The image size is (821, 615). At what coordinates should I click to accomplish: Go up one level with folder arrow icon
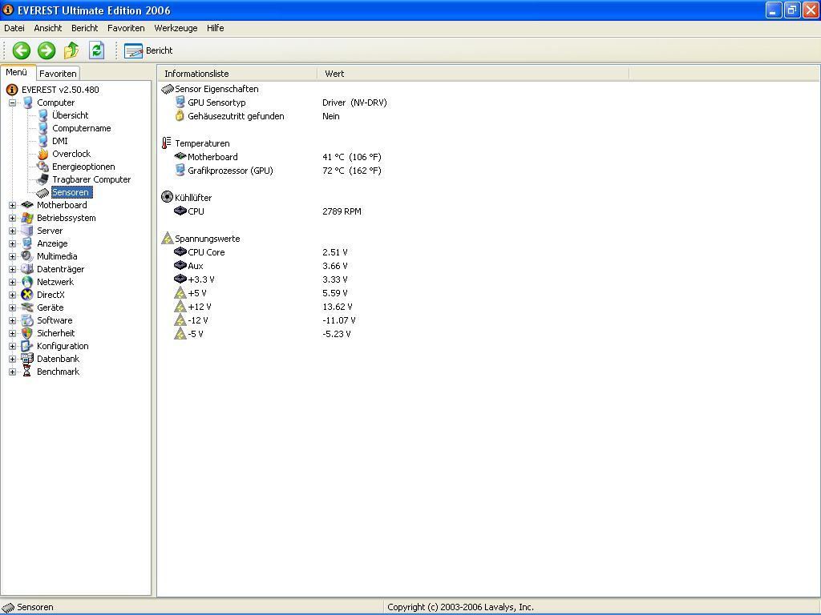coord(71,50)
